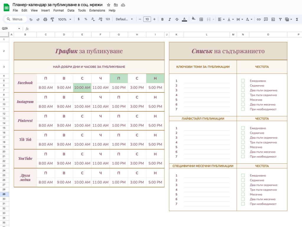
Task: Click the Undo arrow icon
Action: tap(31, 19)
